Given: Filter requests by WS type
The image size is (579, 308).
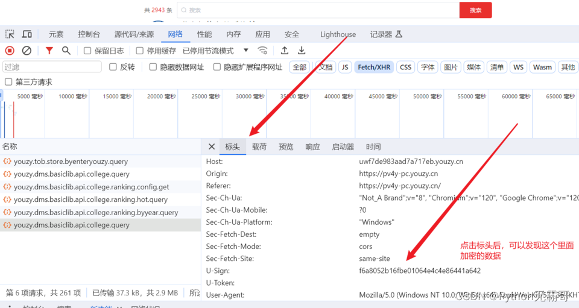Looking at the screenshot, I should pos(519,67).
